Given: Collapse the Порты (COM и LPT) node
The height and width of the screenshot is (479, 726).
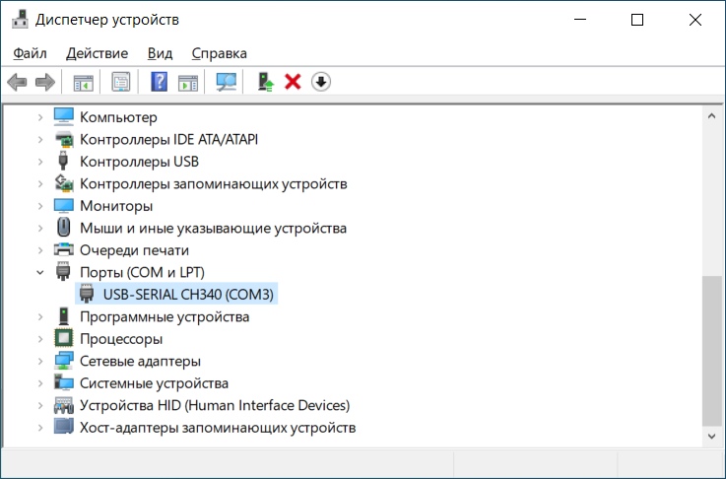Looking at the screenshot, I should click(40, 272).
